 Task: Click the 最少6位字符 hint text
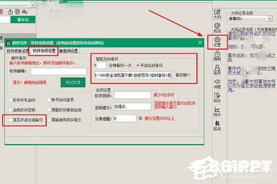point(164,95)
